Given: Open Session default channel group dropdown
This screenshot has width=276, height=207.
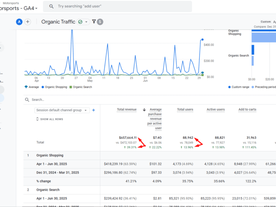Looking at the screenshot, I should pos(62,110).
